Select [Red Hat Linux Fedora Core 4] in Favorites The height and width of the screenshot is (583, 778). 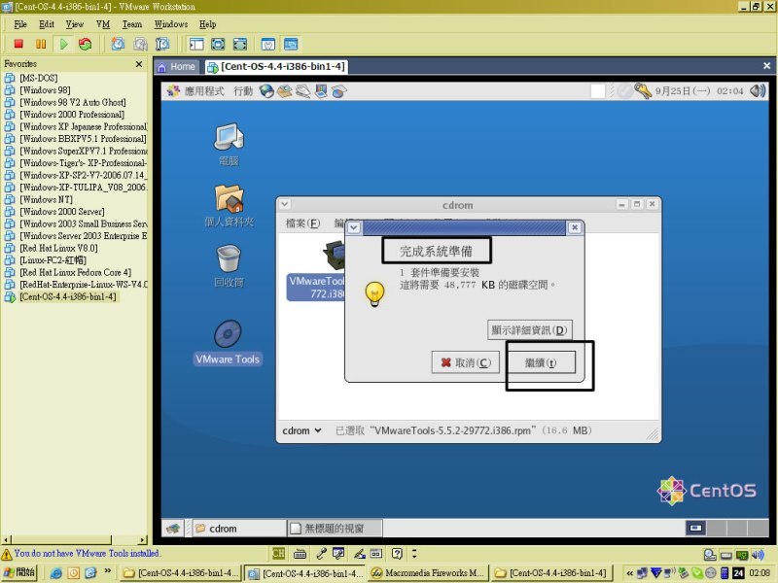click(x=76, y=272)
